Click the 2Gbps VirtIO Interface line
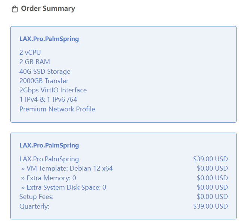This screenshot has height=222, width=241. click(x=53, y=90)
